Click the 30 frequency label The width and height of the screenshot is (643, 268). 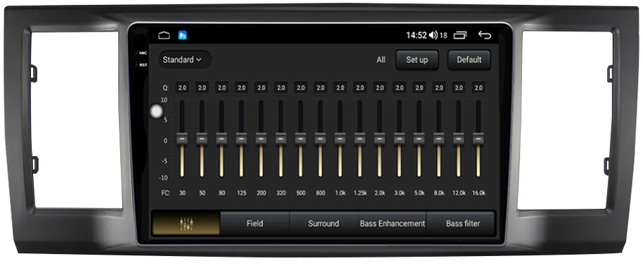coord(182,193)
